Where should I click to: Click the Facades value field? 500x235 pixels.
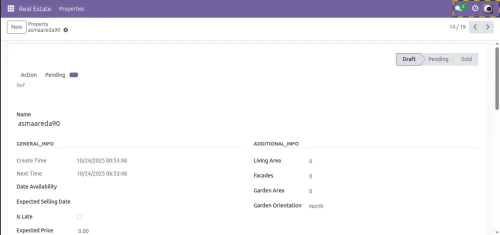click(x=393, y=176)
